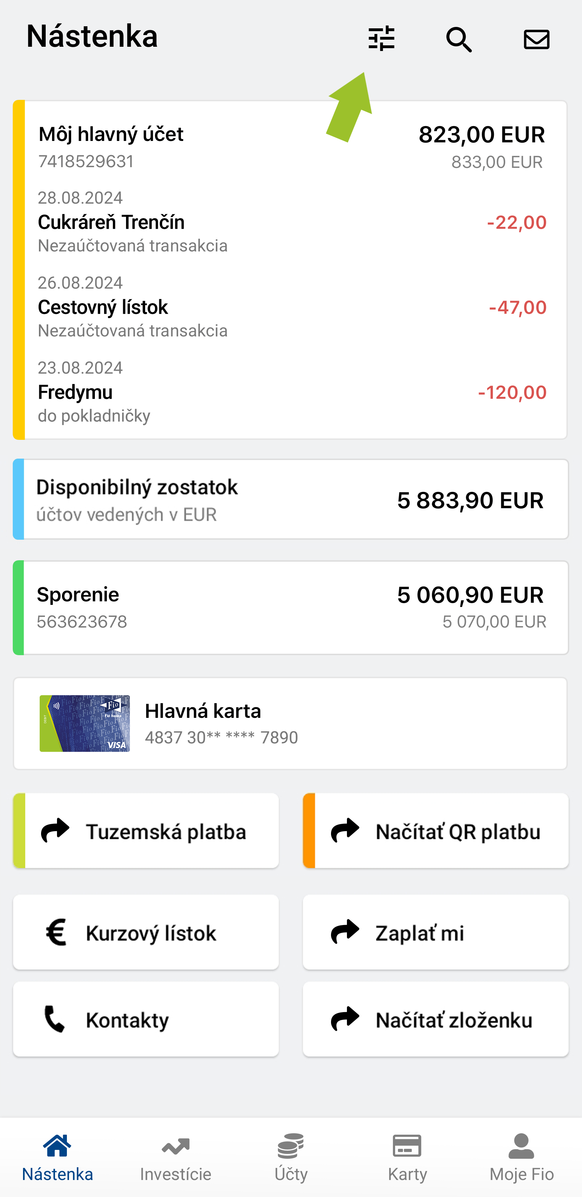
Task: Open Disponibilný zostatok balance tile
Action: 291,500
